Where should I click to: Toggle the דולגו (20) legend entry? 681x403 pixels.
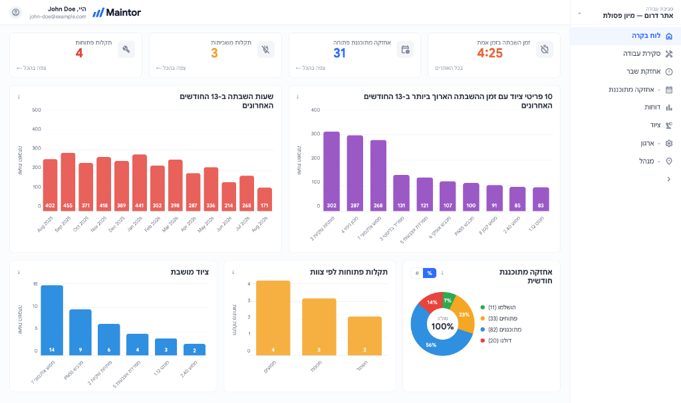point(496,340)
